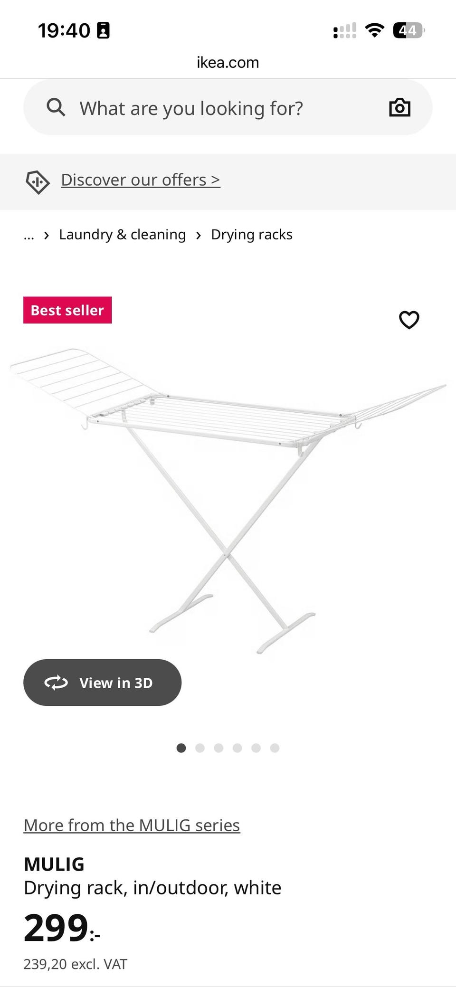The height and width of the screenshot is (987, 456).
Task: Click the offers tag icon
Action: [x=37, y=182]
